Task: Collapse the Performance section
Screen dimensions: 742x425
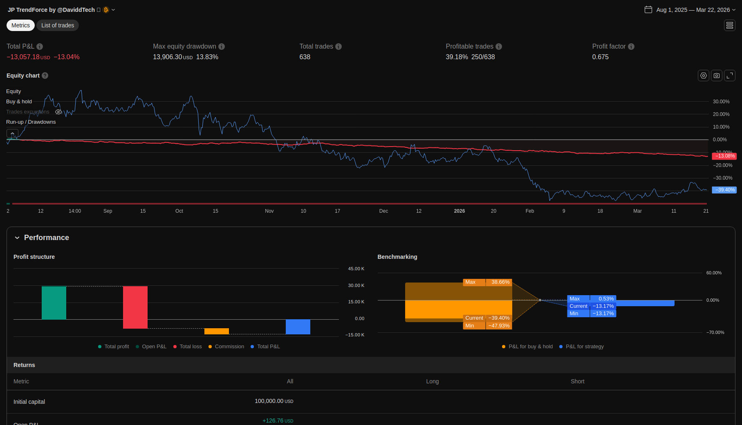Action: coord(17,238)
